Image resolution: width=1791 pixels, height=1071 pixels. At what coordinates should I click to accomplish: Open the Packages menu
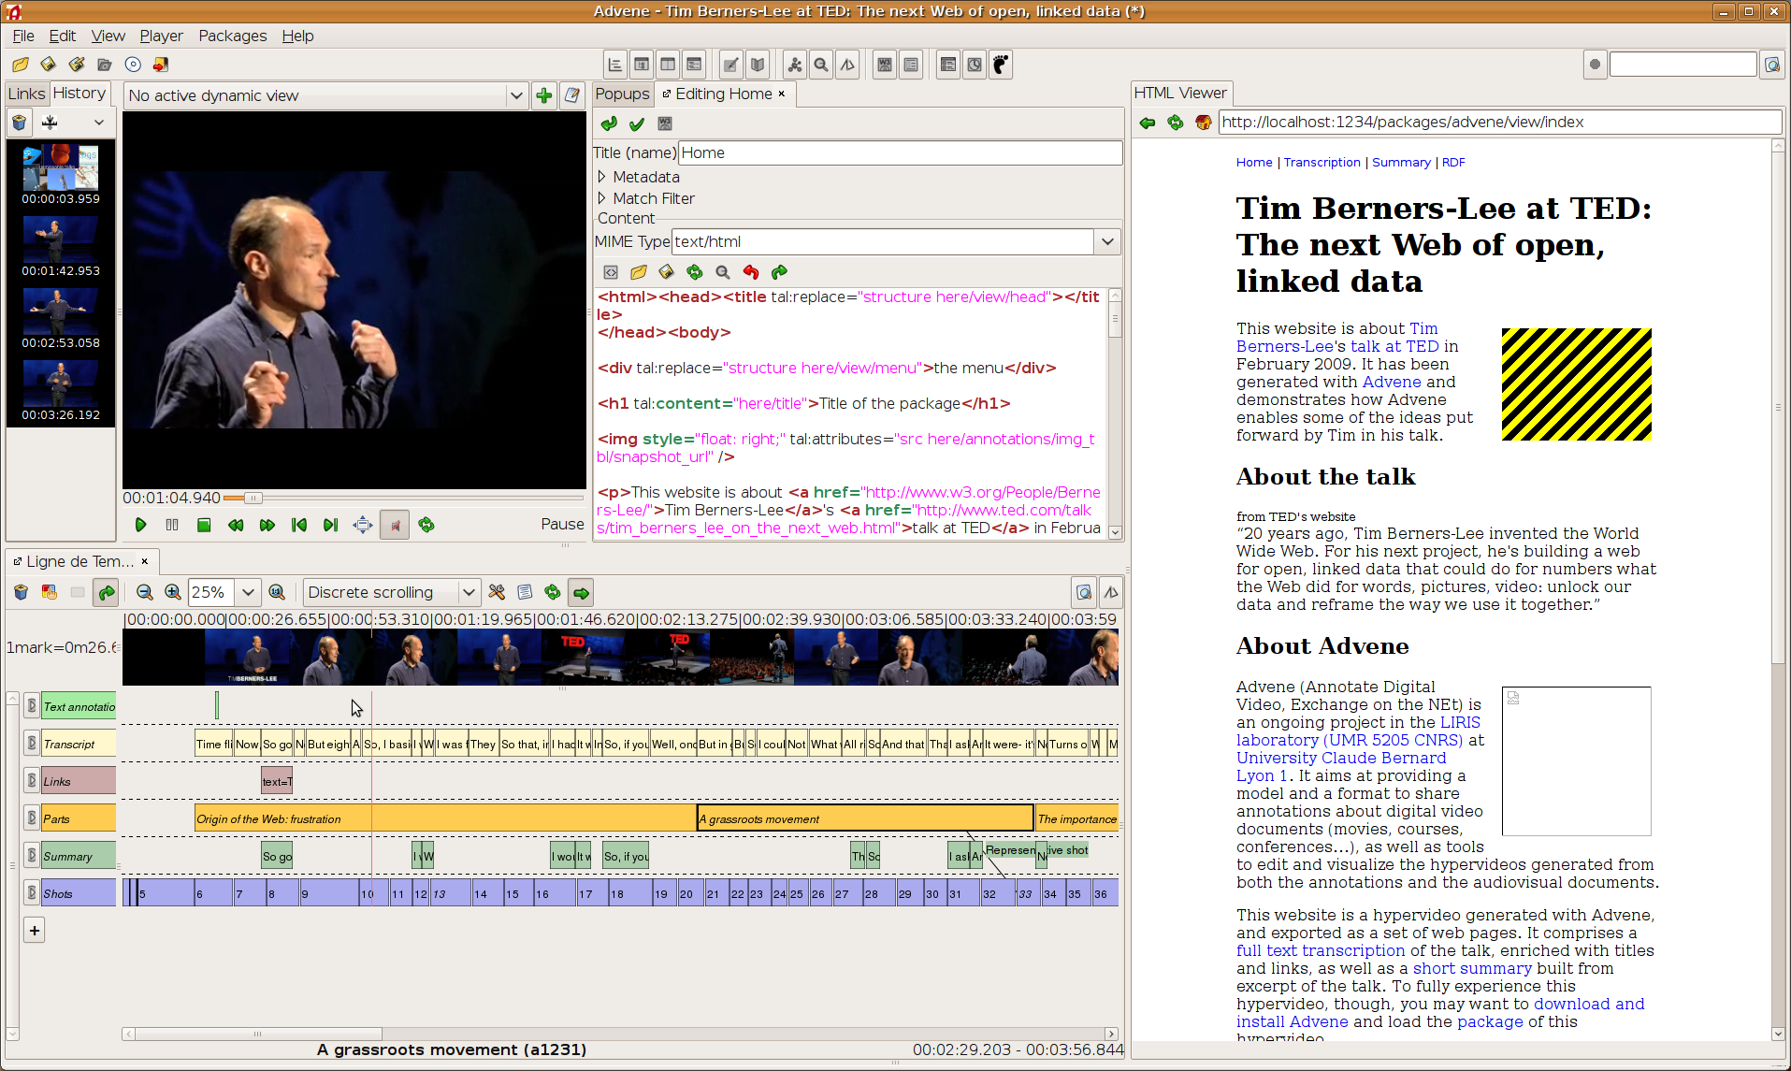pos(232,36)
